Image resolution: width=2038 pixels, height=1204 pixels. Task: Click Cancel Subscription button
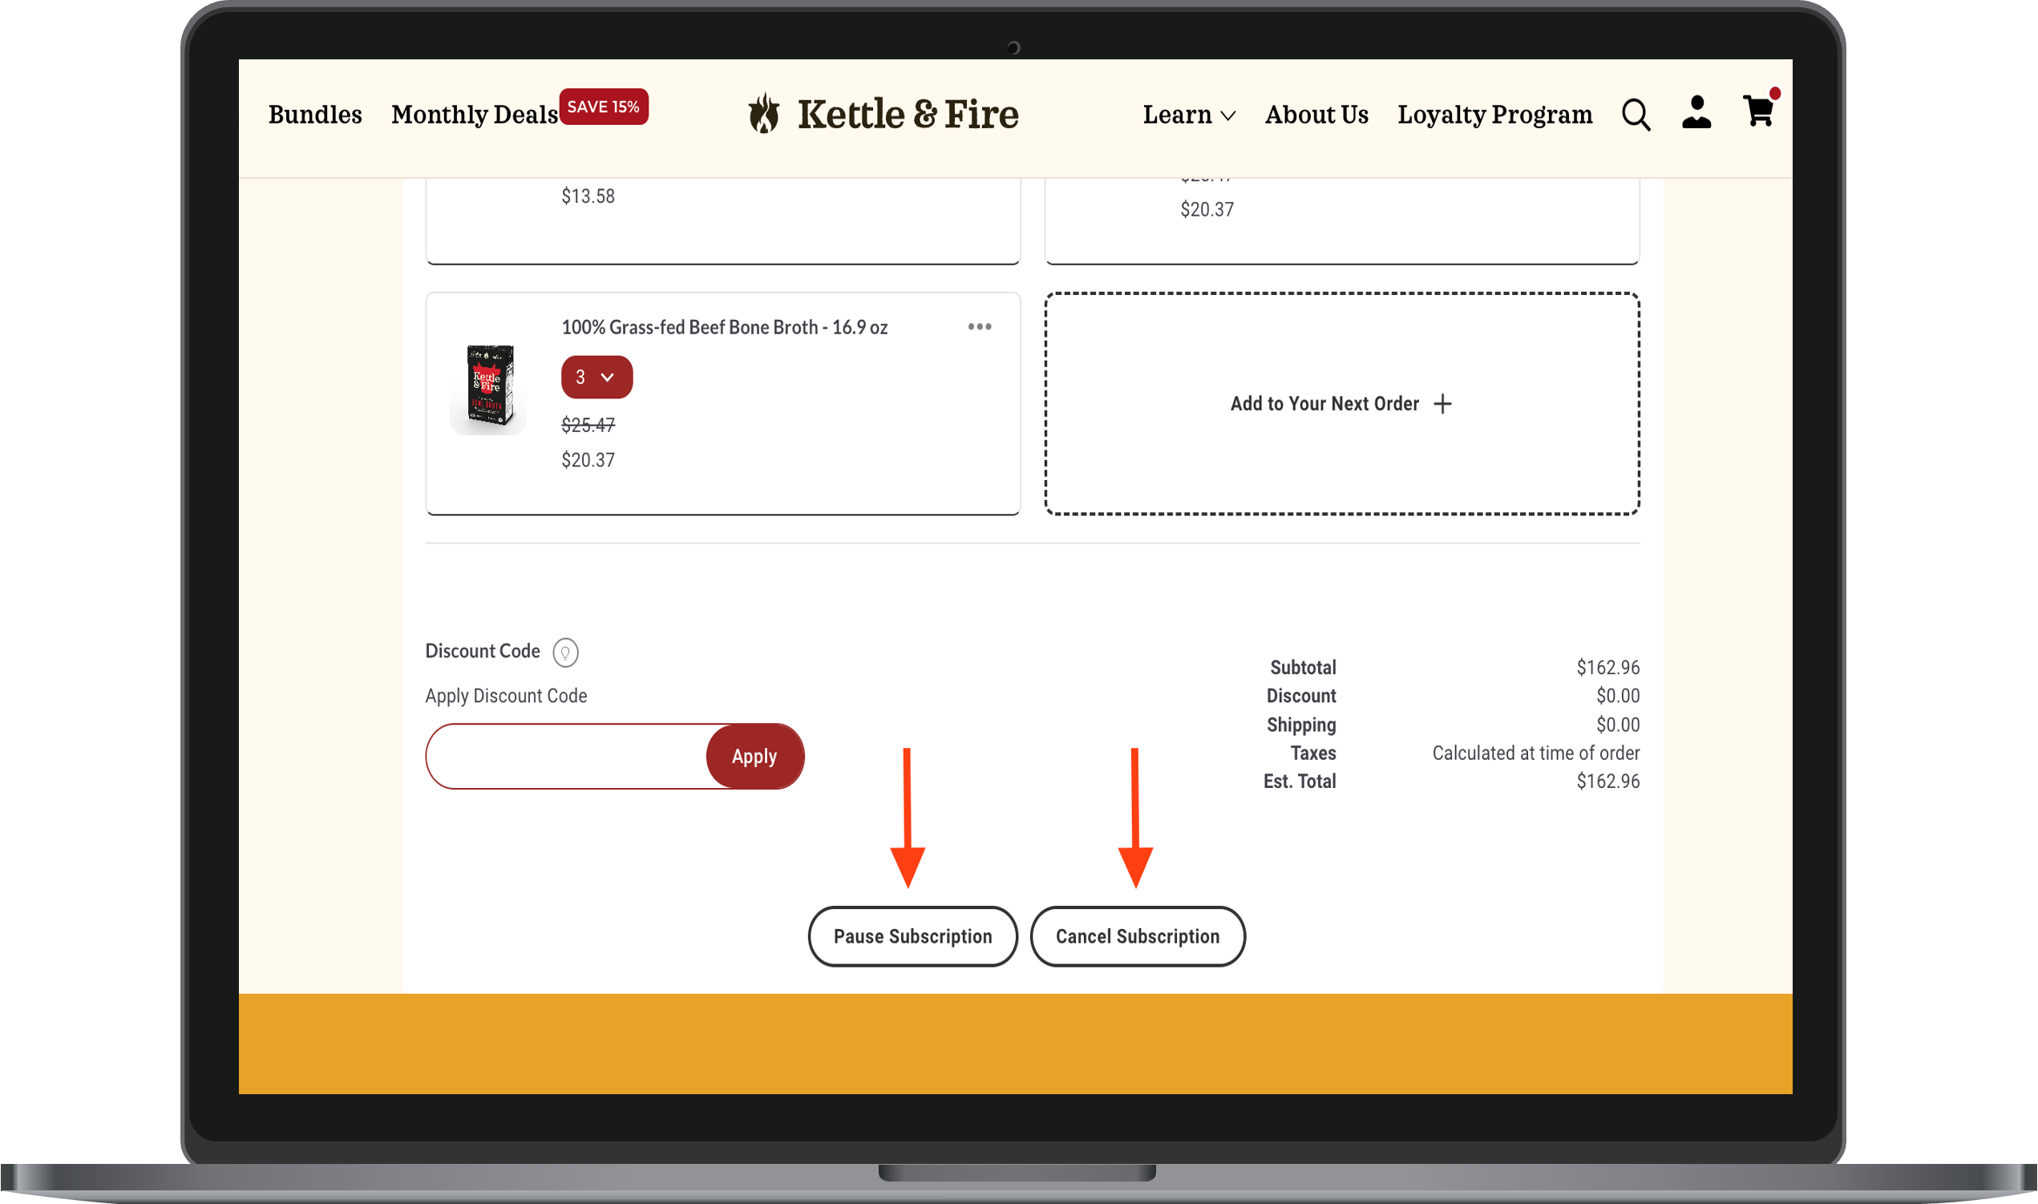(x=1138, y=935)
